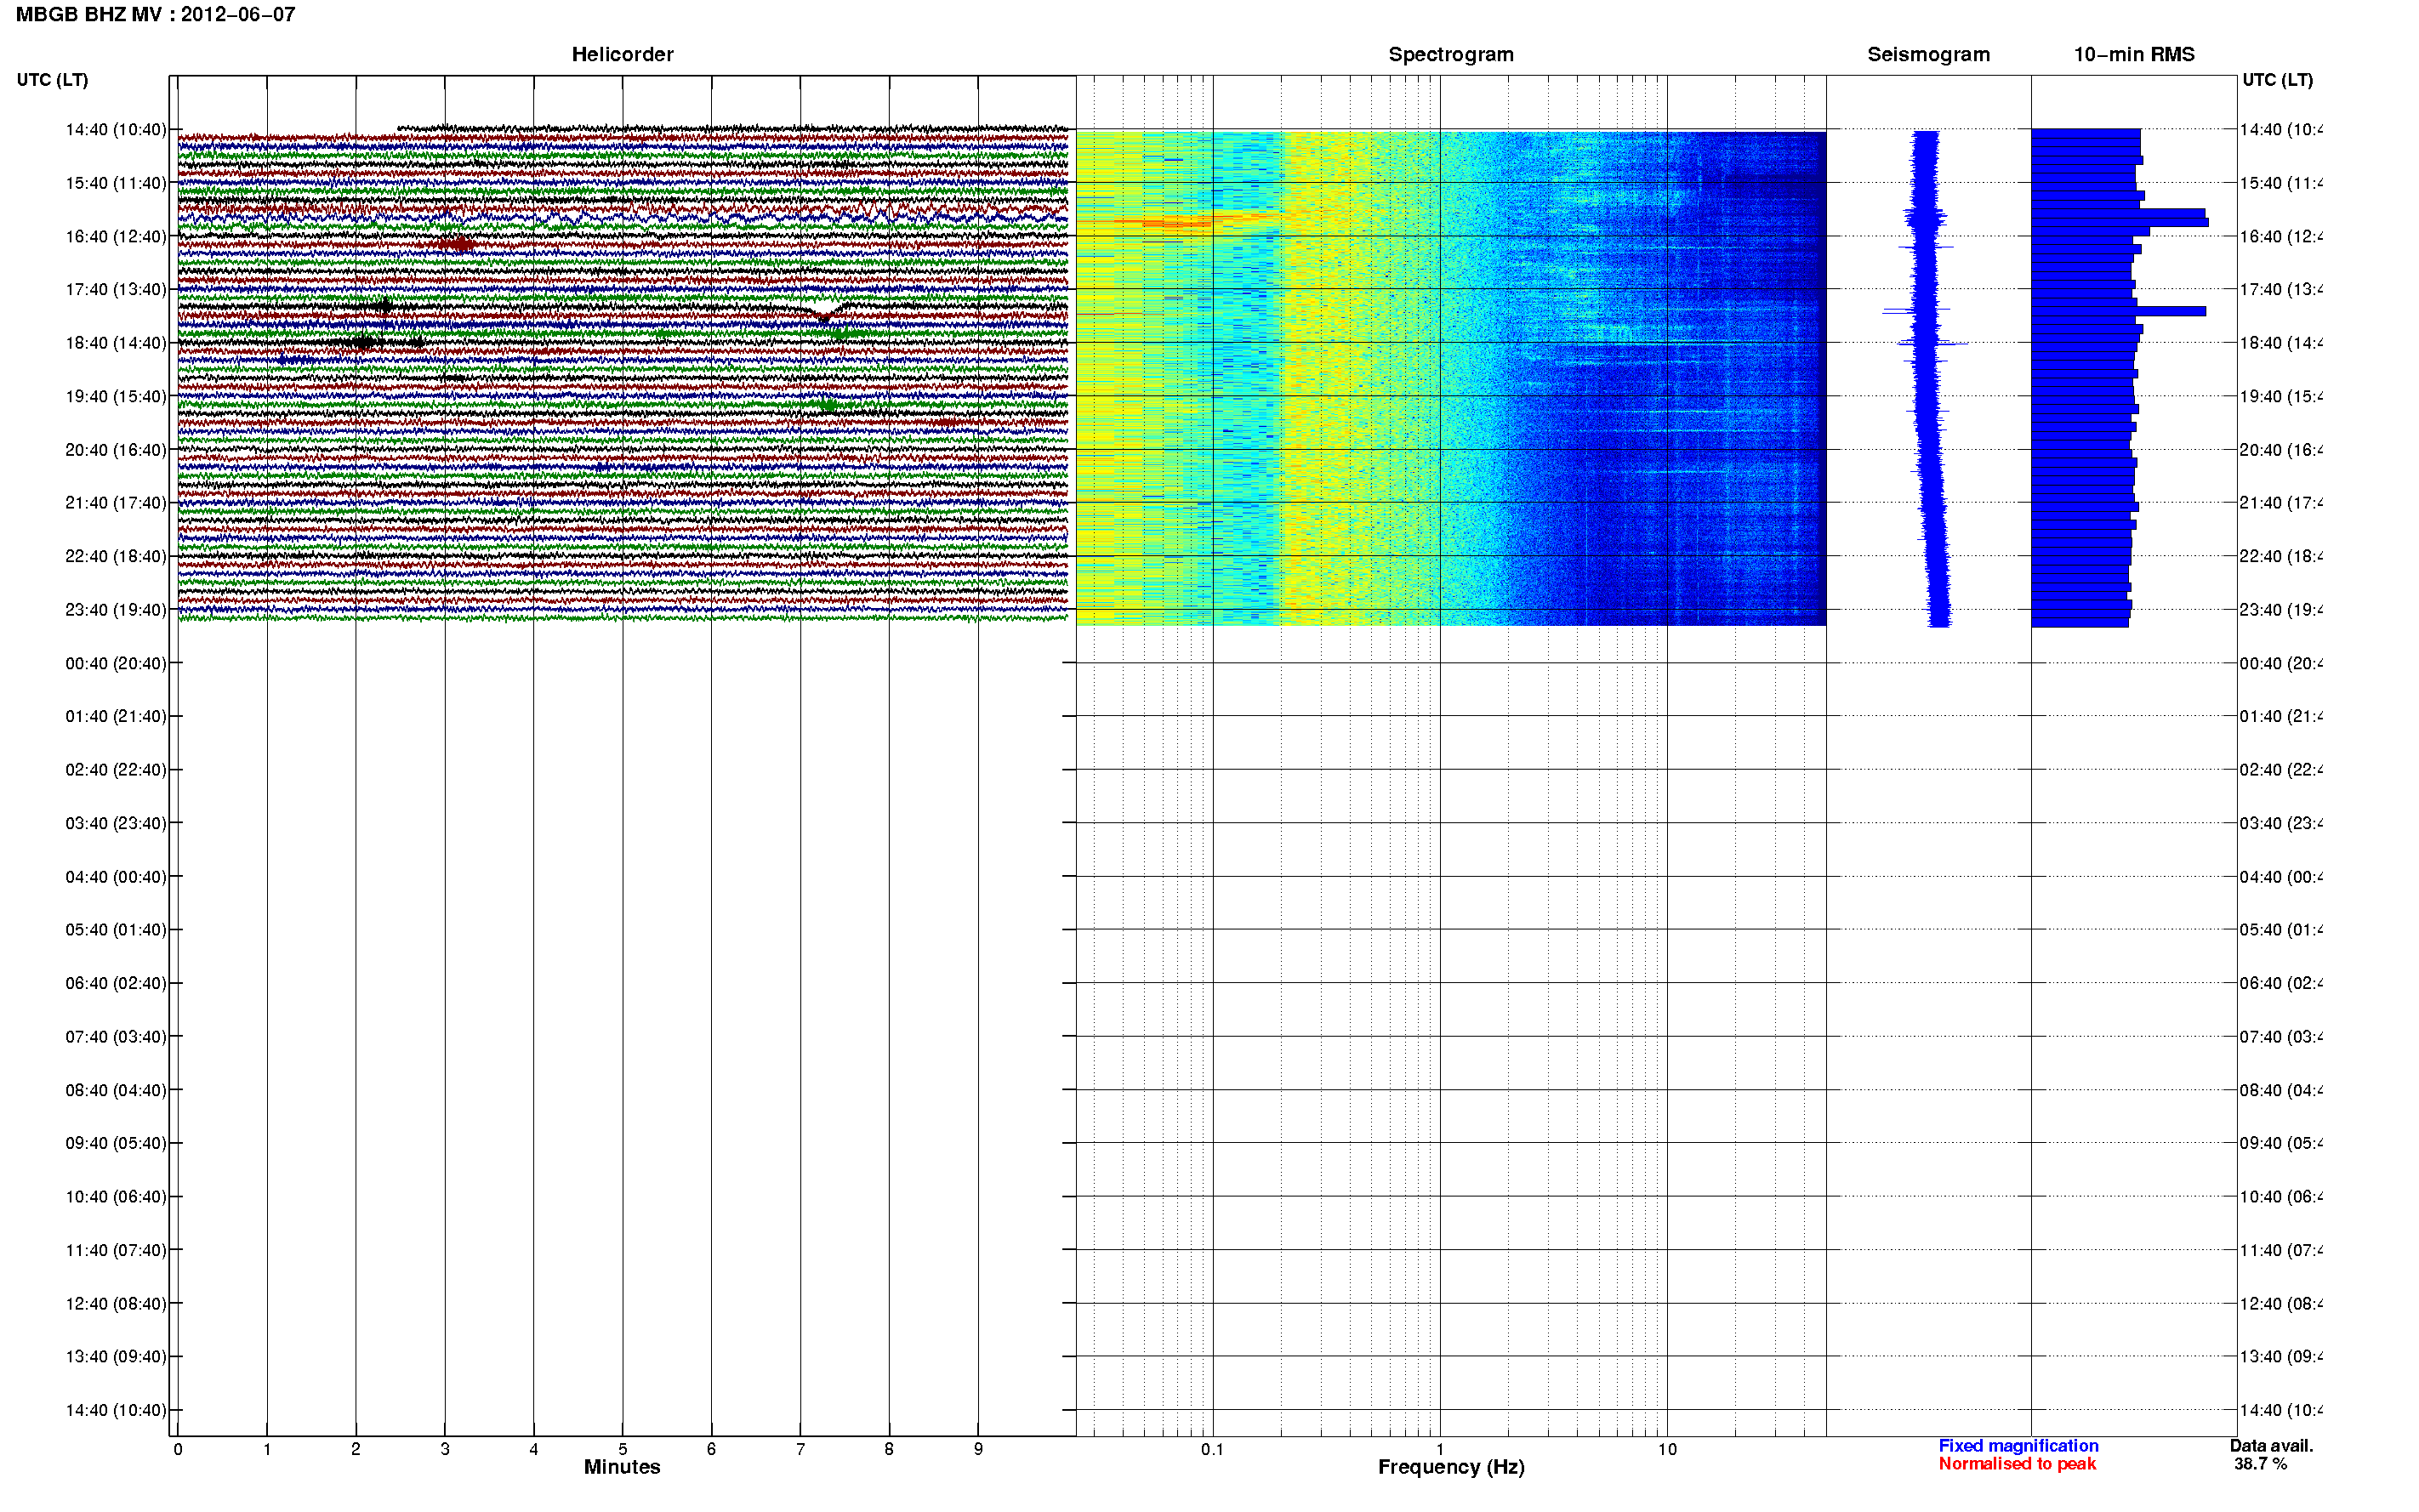This screenshot has width=2419, height=1512.
Task: Select the '38.7 %' data availability value
Action: [x=2260, y=1464]
